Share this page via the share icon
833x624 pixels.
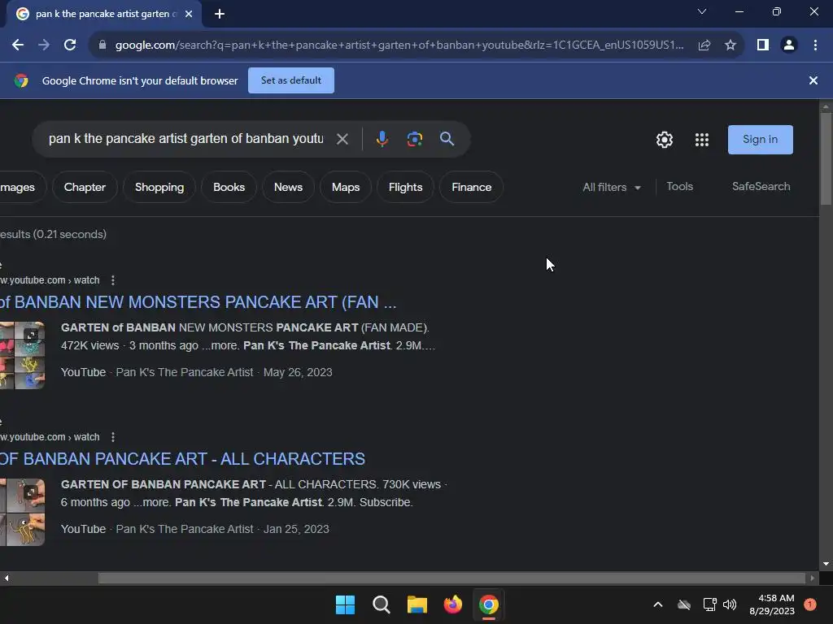(704, 45)
